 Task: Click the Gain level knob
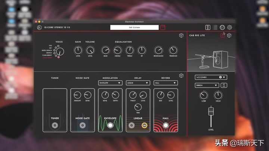point(78,50)
